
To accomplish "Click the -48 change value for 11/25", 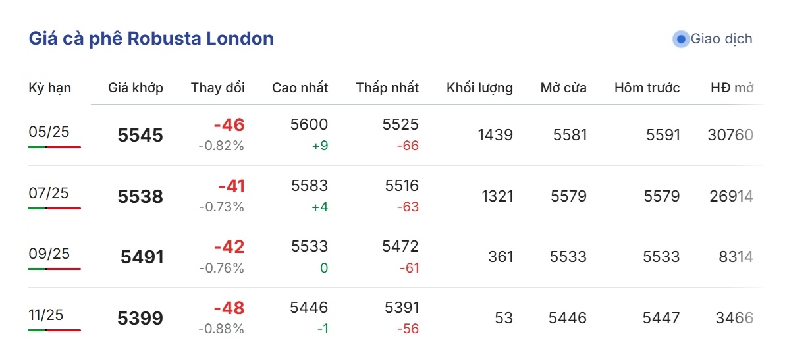I will point(229,308).
